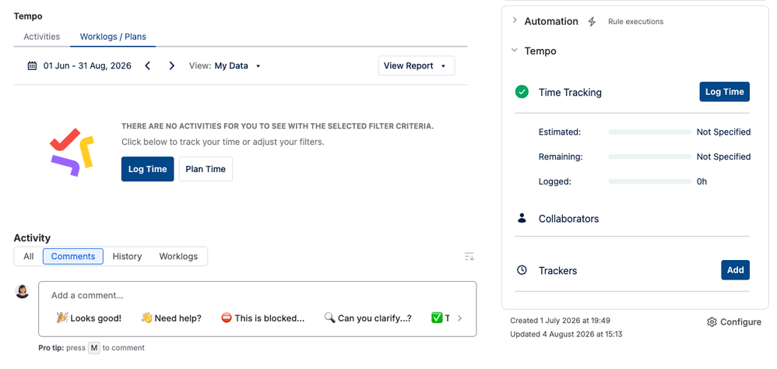Open the calendar date range picker icon
The image size is (777, 369).
coord(32,66)
